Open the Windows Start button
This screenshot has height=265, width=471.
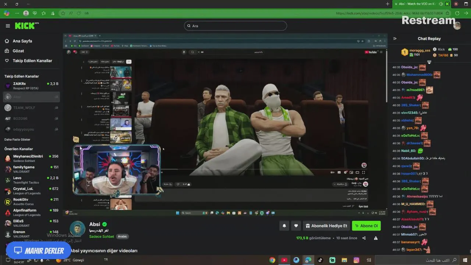click(465, 260)
